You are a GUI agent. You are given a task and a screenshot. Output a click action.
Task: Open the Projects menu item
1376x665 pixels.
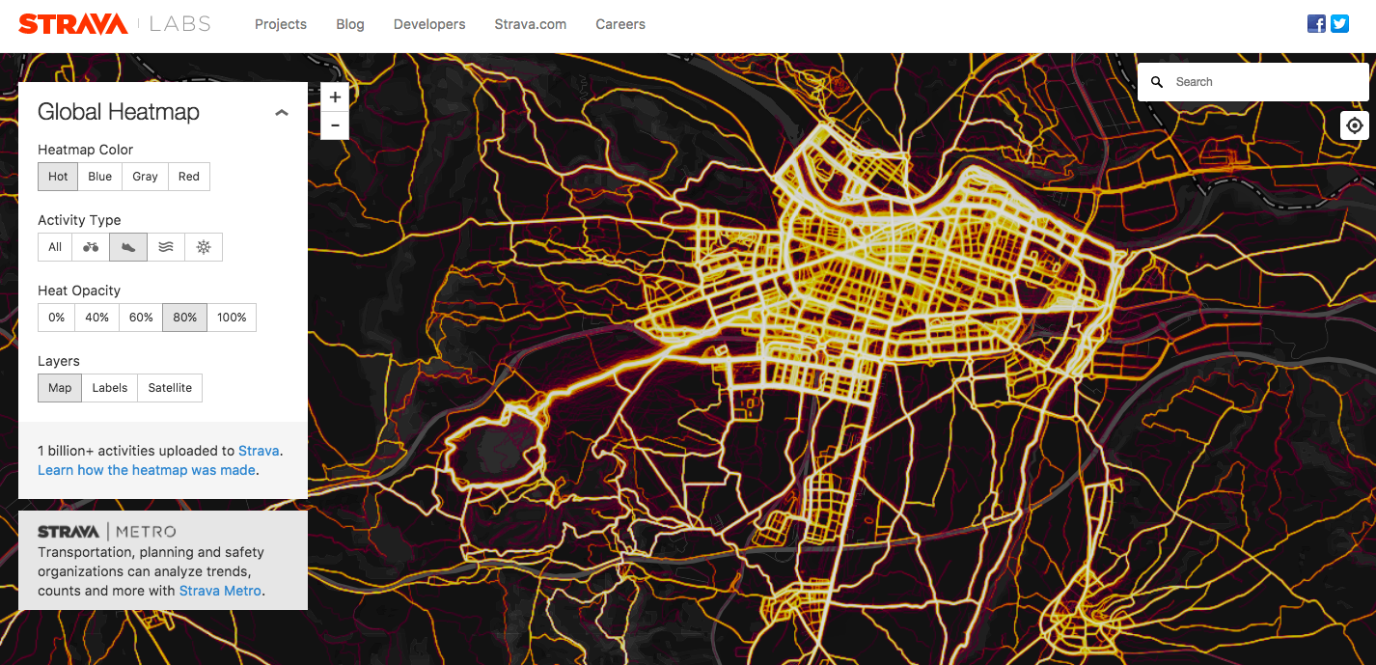point(281,24)
